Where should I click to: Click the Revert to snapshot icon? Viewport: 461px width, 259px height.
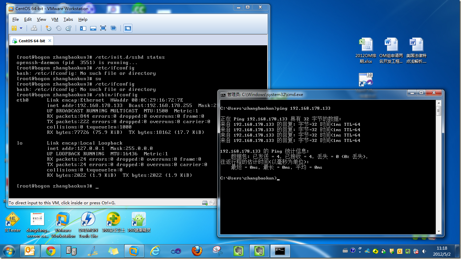tap(59, 29)
